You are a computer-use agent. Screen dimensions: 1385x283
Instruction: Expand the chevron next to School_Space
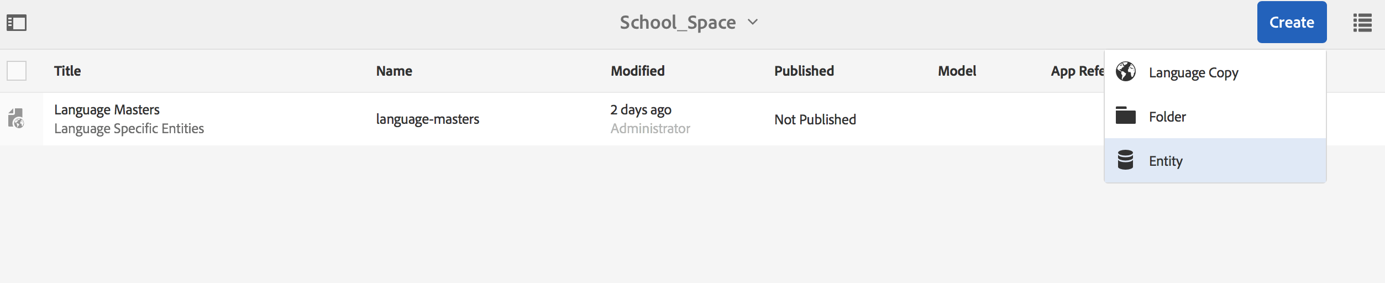click(753, 22)
